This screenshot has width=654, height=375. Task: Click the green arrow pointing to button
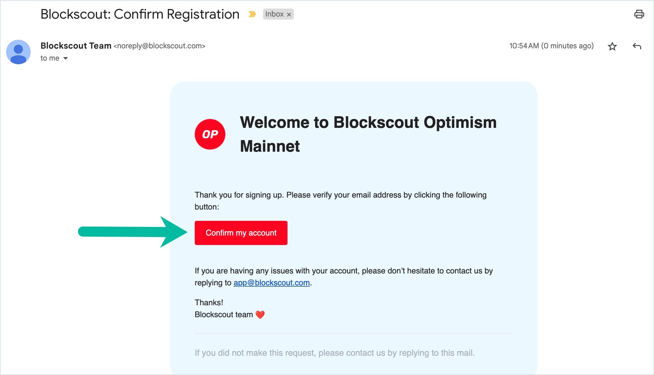[133, 232]
